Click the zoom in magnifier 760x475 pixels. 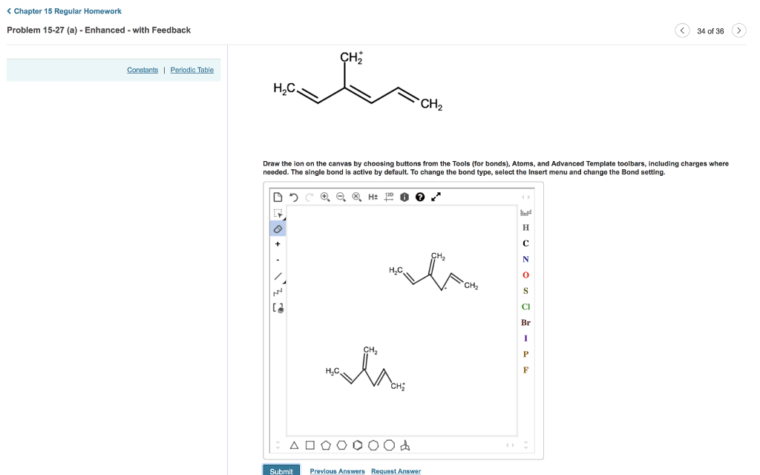coord(325,197)
